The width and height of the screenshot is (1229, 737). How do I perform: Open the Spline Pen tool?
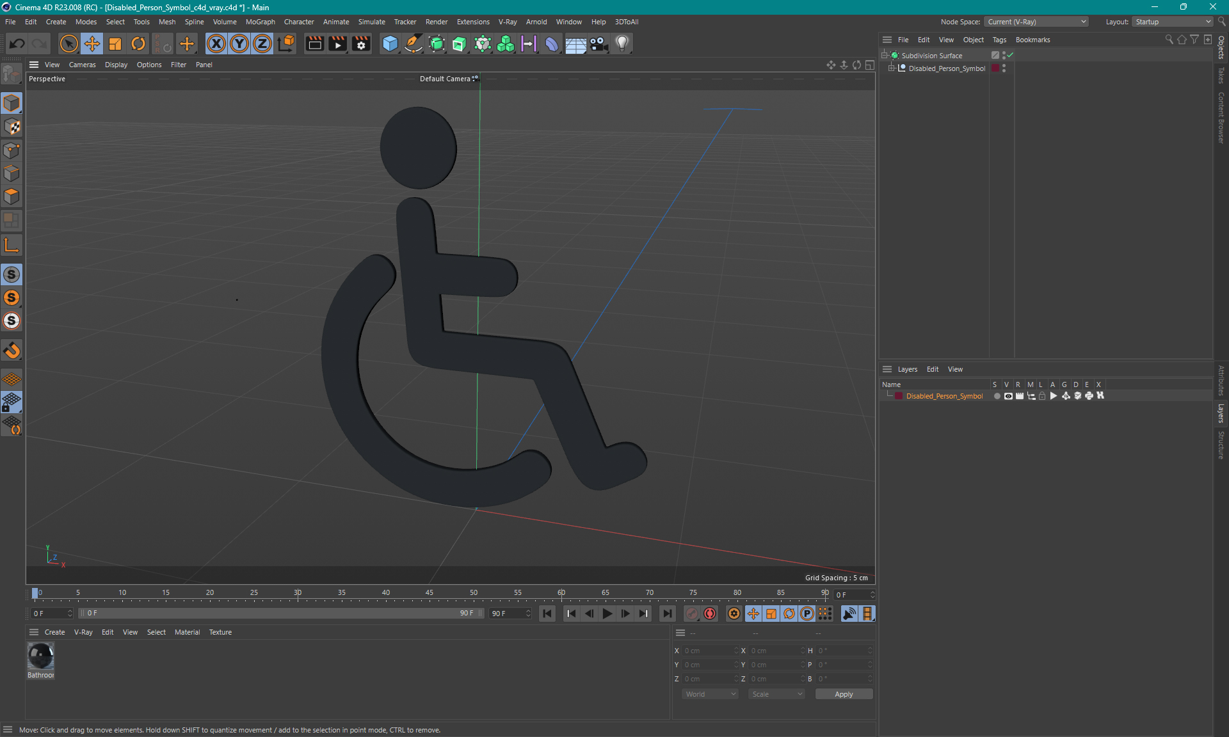[x=414, y=44]
